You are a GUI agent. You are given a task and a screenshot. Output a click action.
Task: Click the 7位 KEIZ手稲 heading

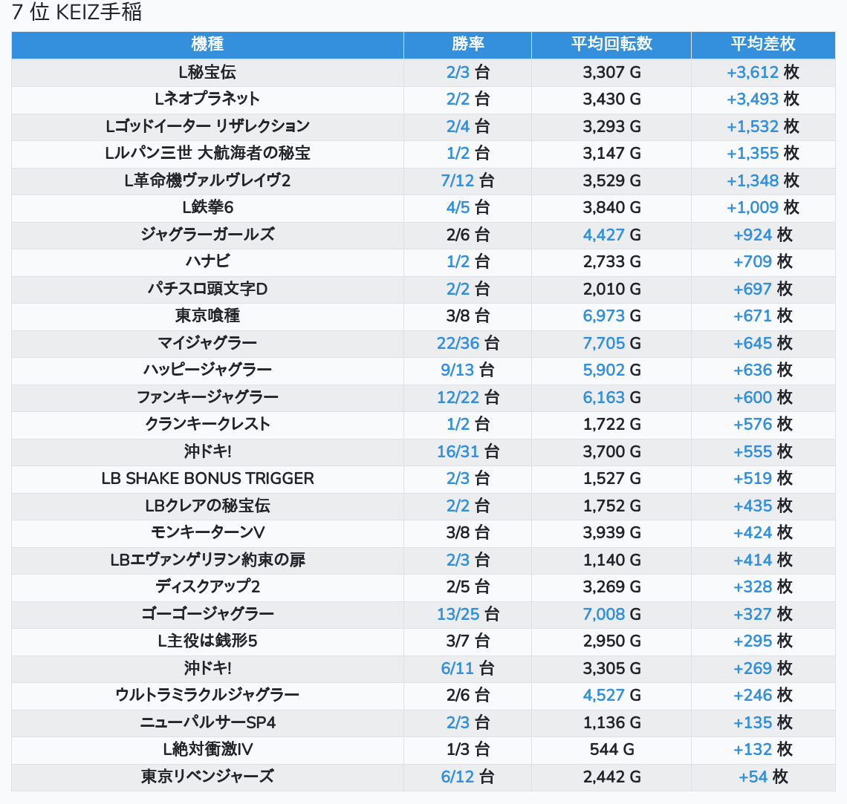coord(77,13)
